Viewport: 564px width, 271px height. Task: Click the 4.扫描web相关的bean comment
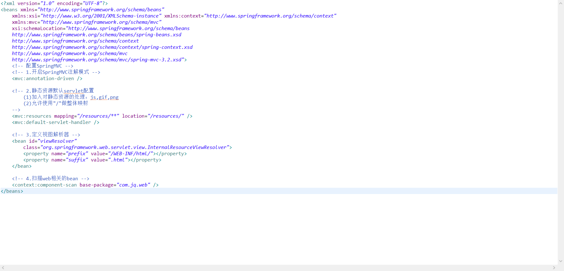tap(50, 178)
